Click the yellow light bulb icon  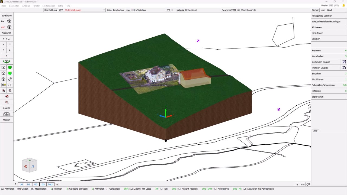(4, 85)
